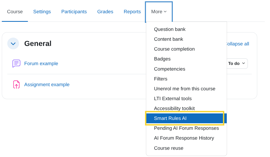
Task: Open the Grades tab
Action: 105,12
